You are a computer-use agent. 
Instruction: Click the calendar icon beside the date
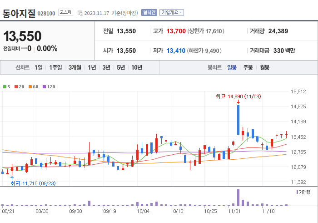[x=80, y=13]
